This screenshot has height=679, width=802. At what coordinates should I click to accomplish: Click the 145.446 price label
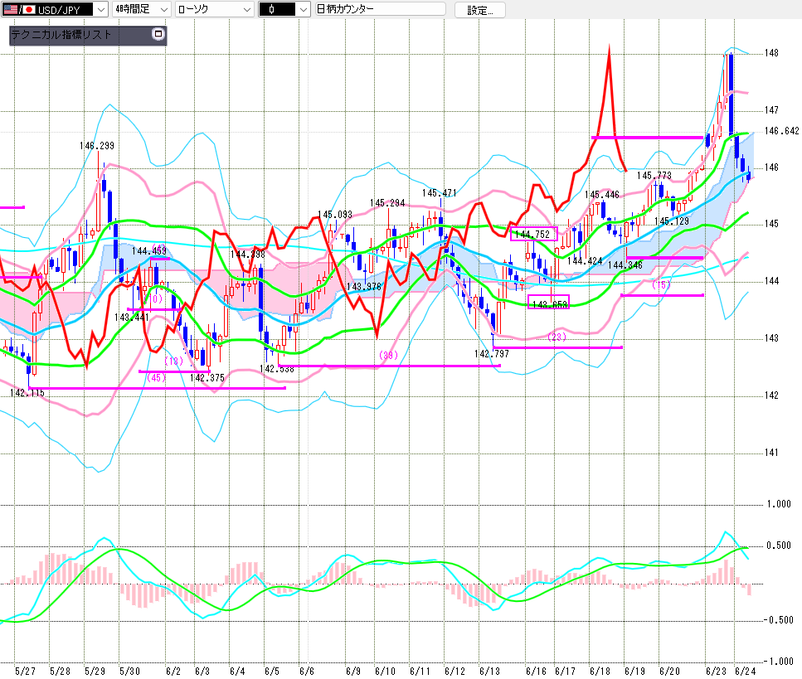602,194
